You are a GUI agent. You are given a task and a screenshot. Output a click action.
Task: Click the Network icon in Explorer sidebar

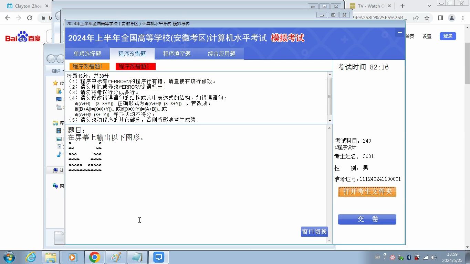(55, 186)
